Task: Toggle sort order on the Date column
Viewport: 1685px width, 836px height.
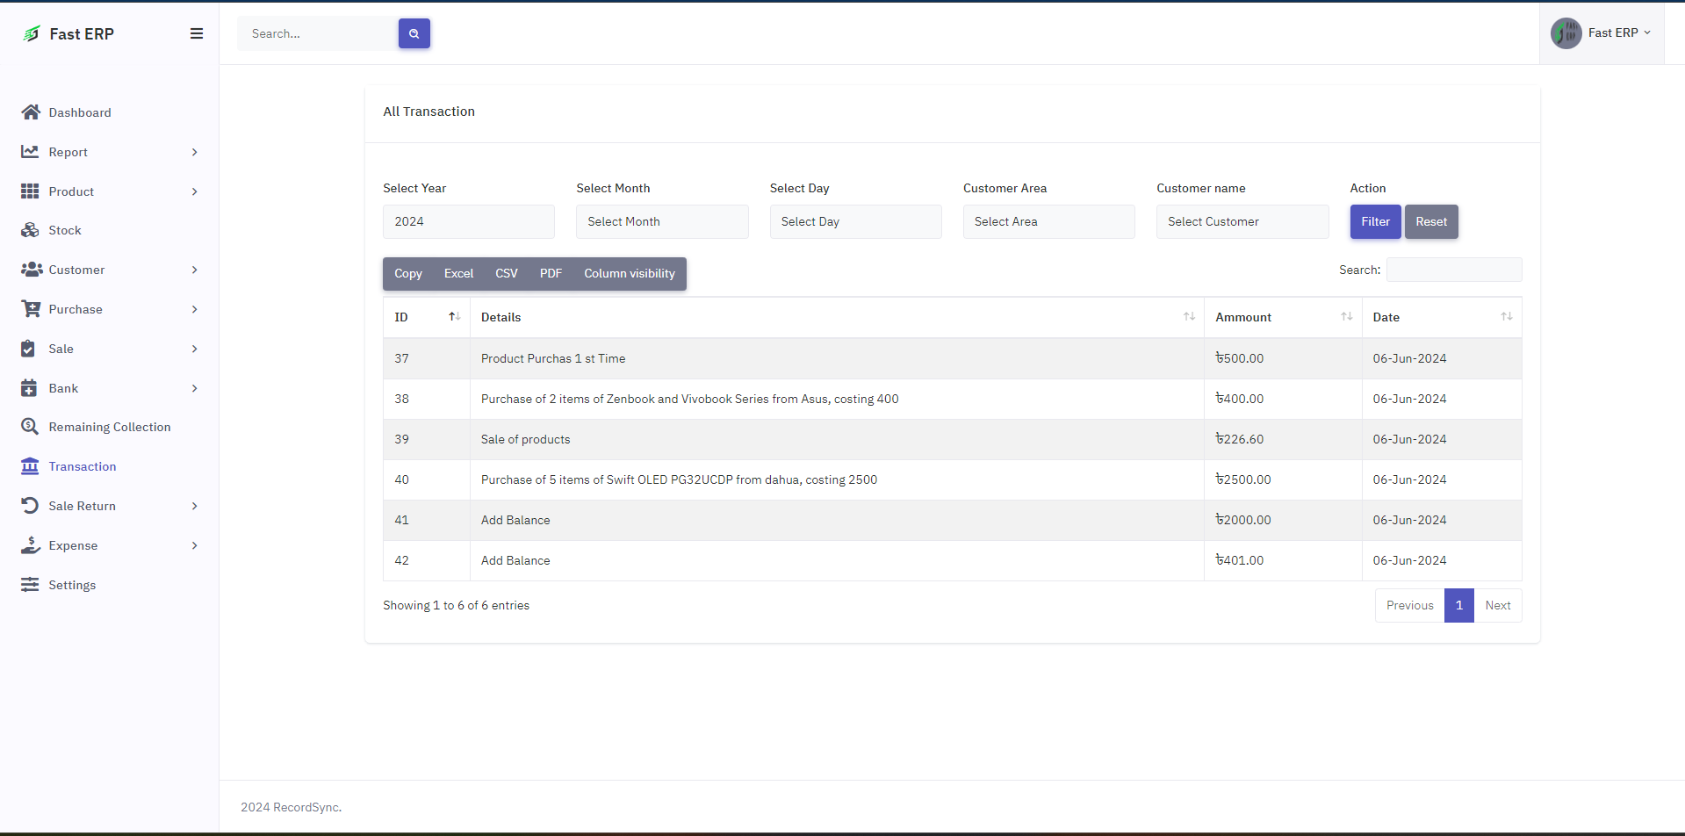Action: [1441, 317]
